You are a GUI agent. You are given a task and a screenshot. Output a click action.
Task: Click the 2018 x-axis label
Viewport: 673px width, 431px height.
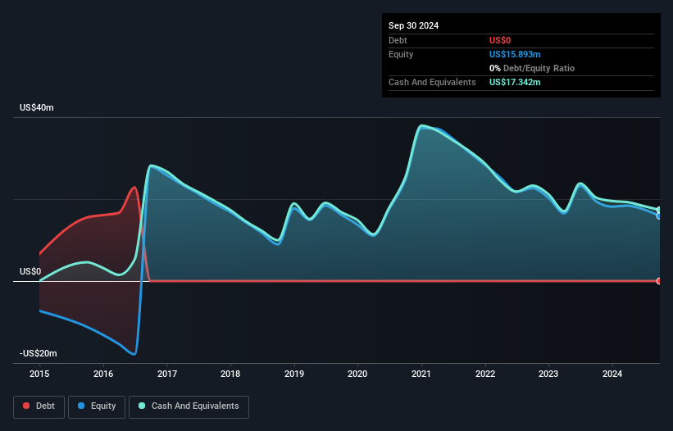(230, 374)
